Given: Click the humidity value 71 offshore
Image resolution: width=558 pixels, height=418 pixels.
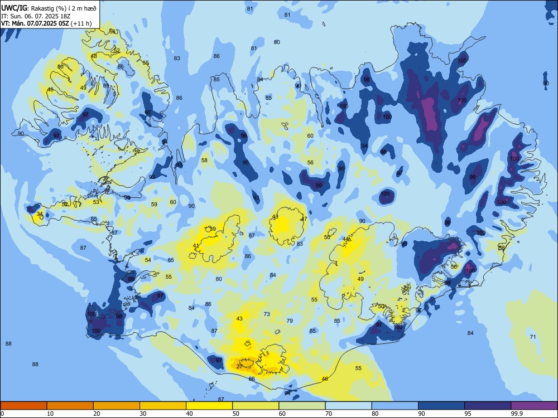Looking at the screenshot, I should point(533,337).
